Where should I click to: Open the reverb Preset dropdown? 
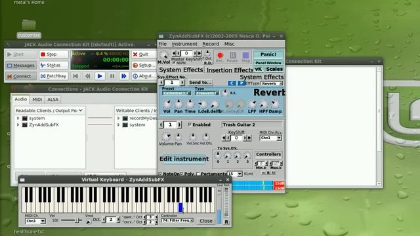click(177, 93)
